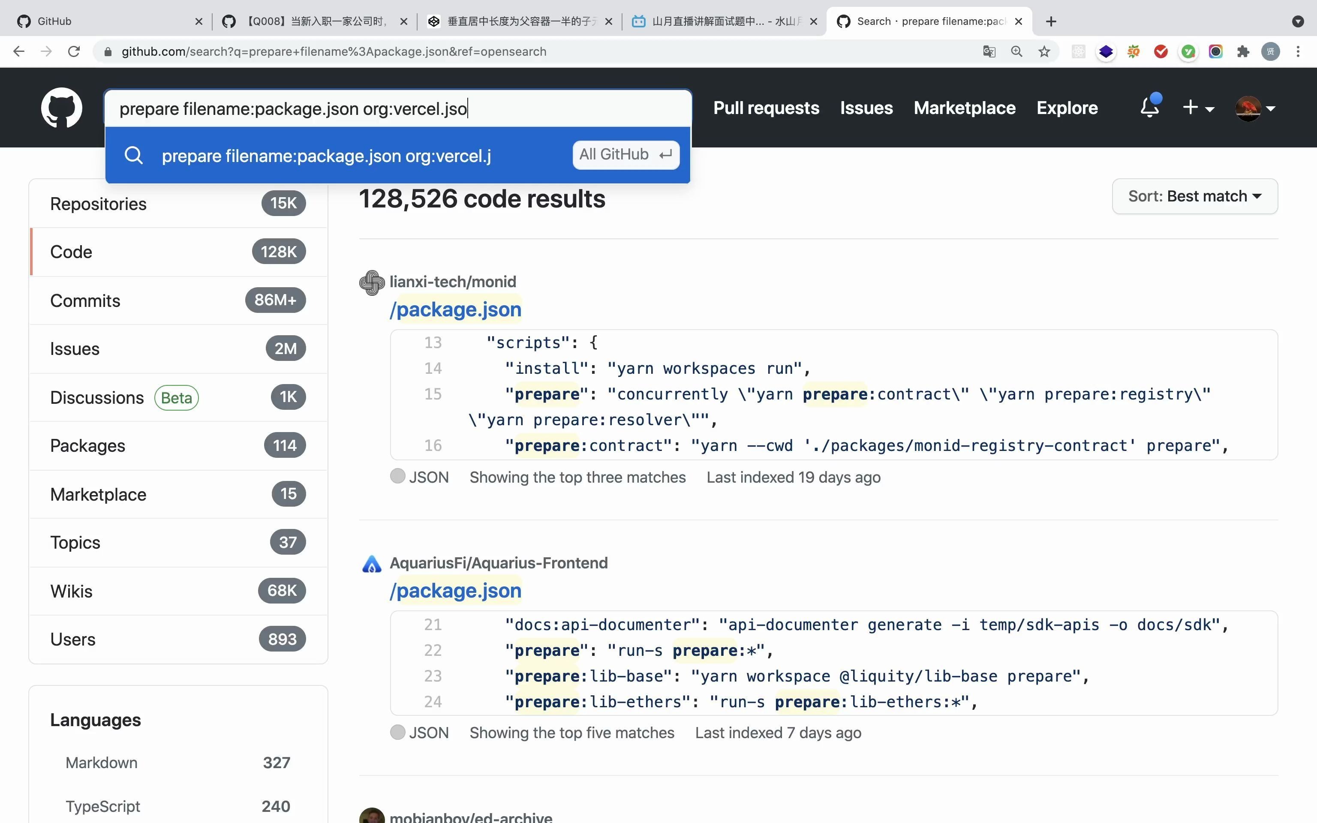Open Marketplace in the top navigation

pos(964,108)
